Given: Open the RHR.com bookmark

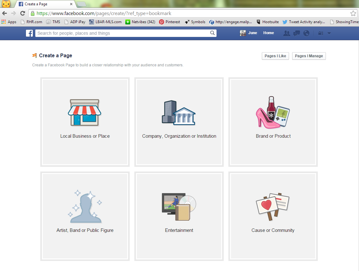Looking at the screenshot, I should point(31,22).
